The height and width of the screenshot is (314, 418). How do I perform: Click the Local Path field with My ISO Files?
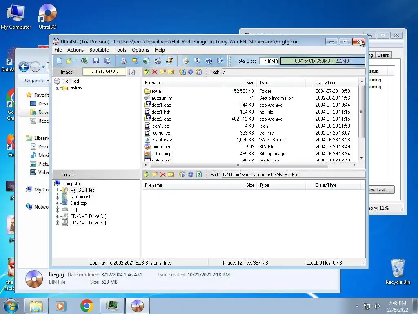pos(294,175)
